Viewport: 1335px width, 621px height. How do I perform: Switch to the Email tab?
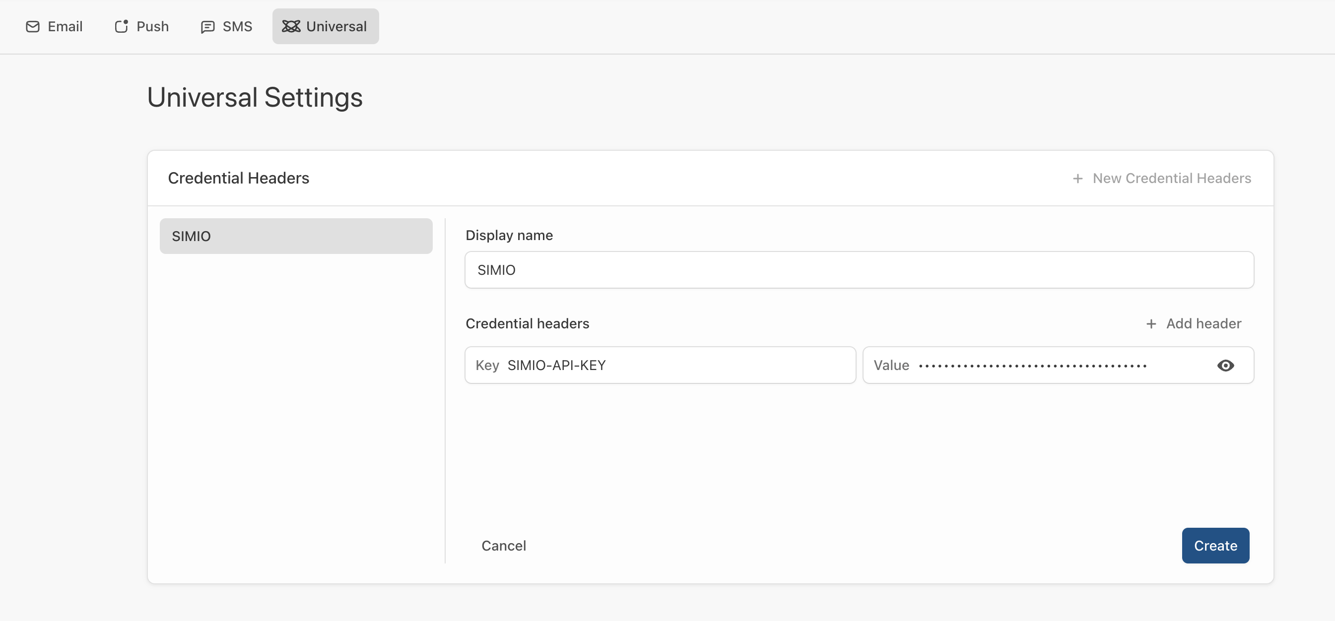[x=55, y=26]
